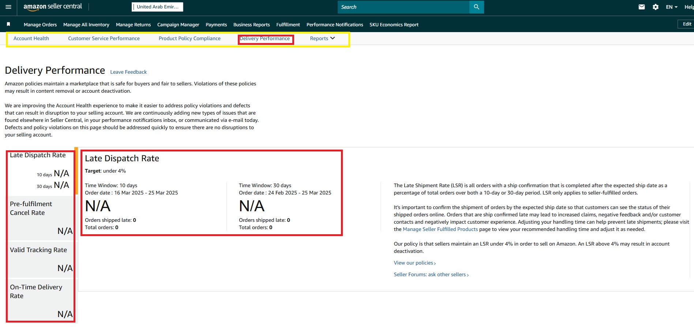Click the Amazon Seller Central logo
694x328 pixels.
(53, 7)
